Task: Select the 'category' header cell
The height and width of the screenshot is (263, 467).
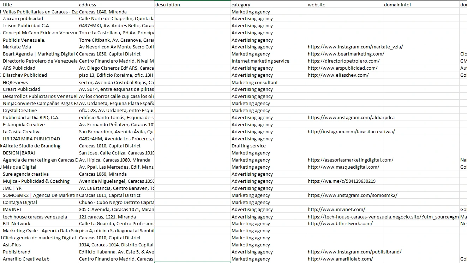Action: pyautogui.click(x=269, y=5)
